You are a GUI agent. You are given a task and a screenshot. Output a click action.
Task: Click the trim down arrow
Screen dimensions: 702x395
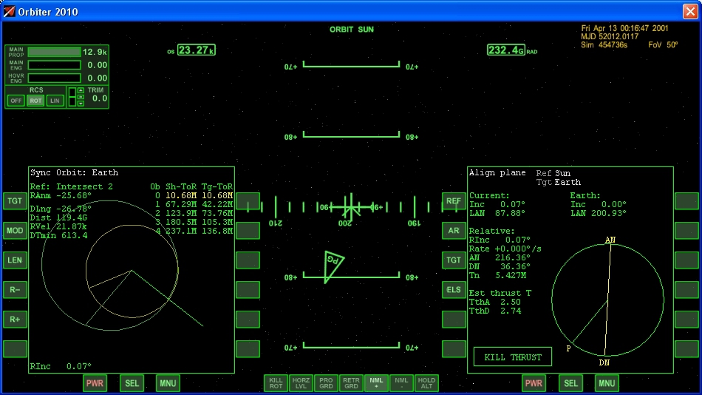[x=81, y=104]
